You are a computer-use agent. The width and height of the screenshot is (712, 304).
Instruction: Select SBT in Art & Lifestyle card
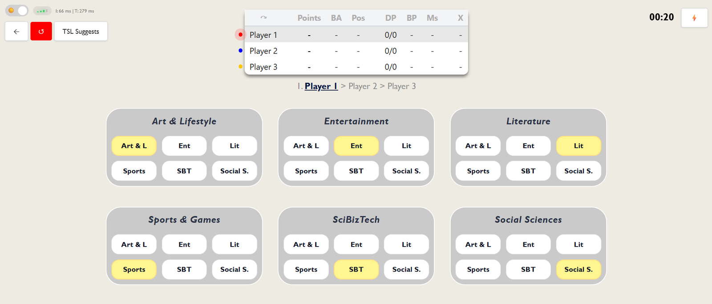pos(184,171)
